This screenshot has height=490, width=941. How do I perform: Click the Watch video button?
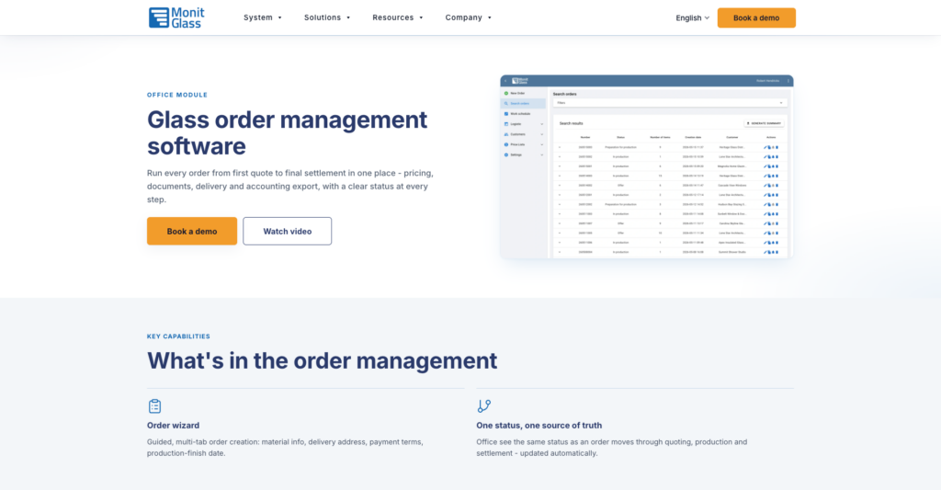tap(288, 231)
